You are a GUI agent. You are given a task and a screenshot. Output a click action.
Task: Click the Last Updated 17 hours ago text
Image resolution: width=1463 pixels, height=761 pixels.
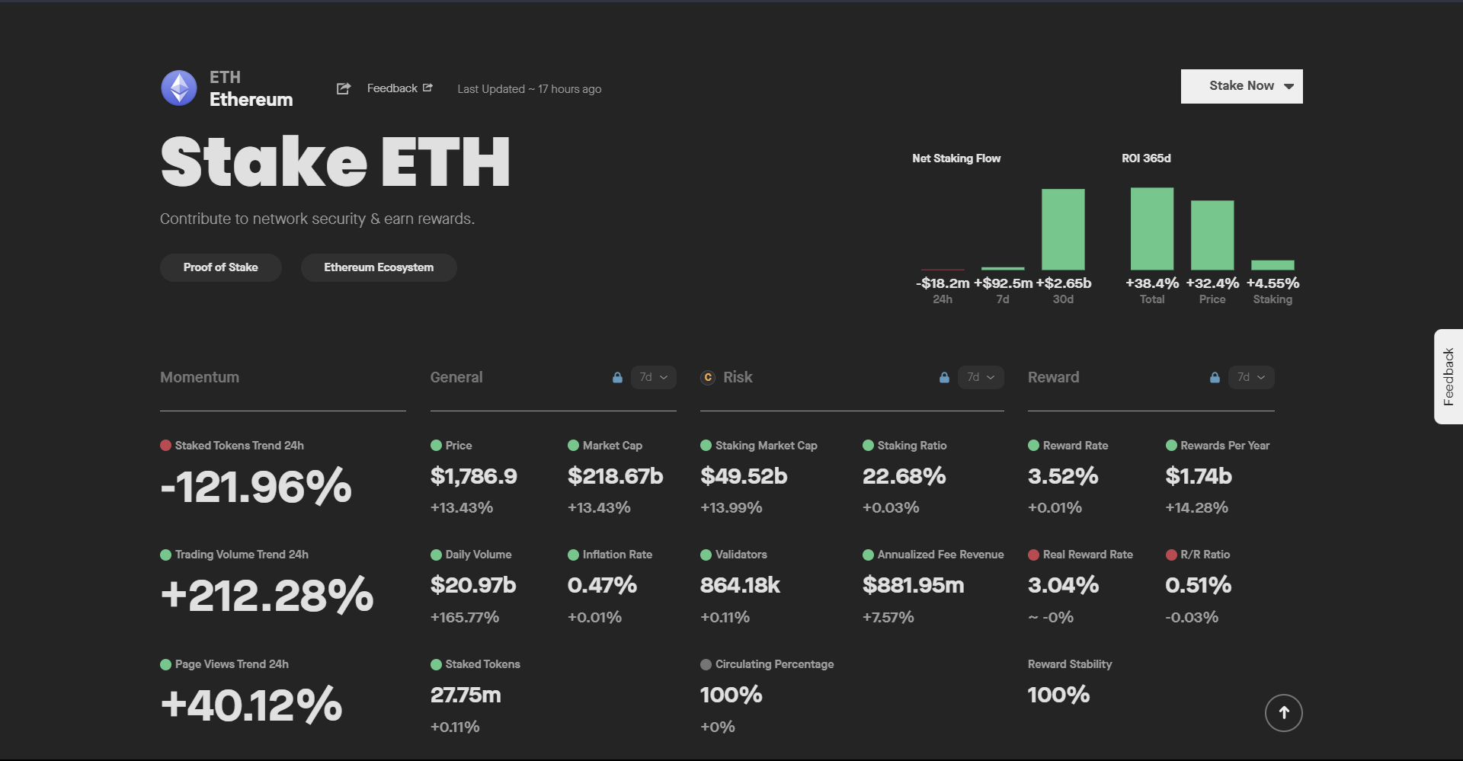click(530, 89)
